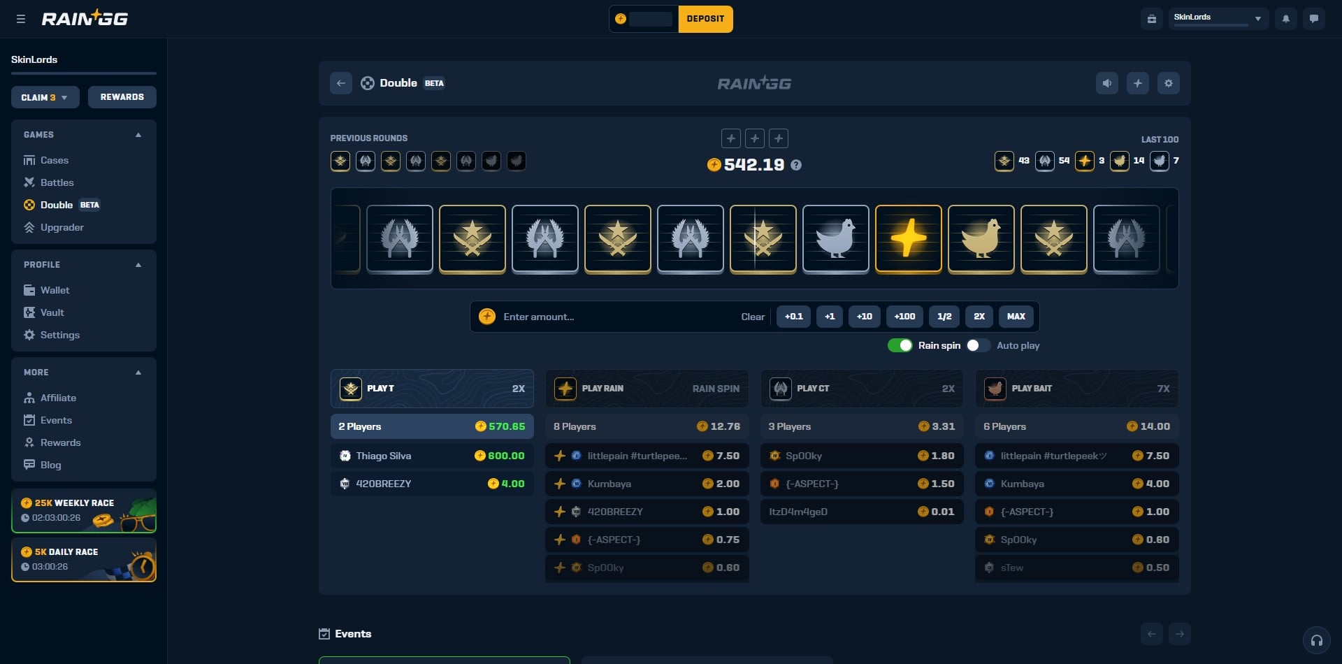
Task: Add +0.1 to bet
Action: [793, 317]
